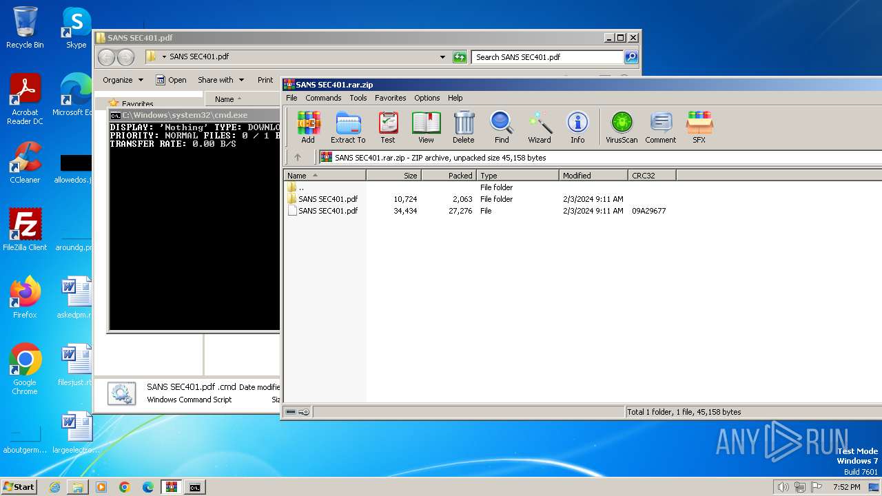Open the filesjust document on desktop
Image resolution: width=882 pixels, height=496 pixels.
click(x=74, y=365)
